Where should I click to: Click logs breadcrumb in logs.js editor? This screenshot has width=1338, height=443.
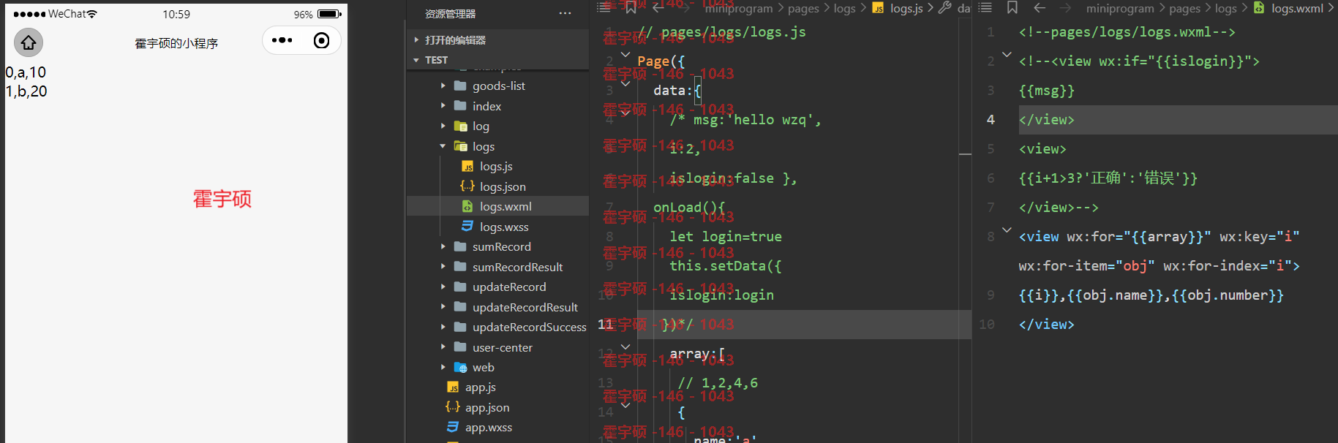(844, 8)
